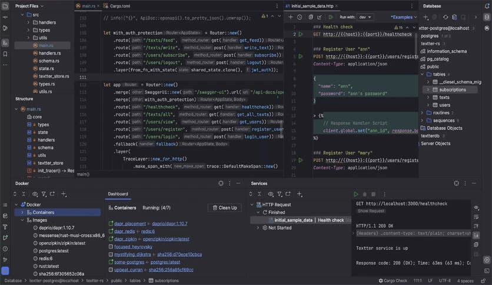This screenshot has width=492, height=285.
Task: Run the Register User mary POST gutter icon
Action: 301,160
